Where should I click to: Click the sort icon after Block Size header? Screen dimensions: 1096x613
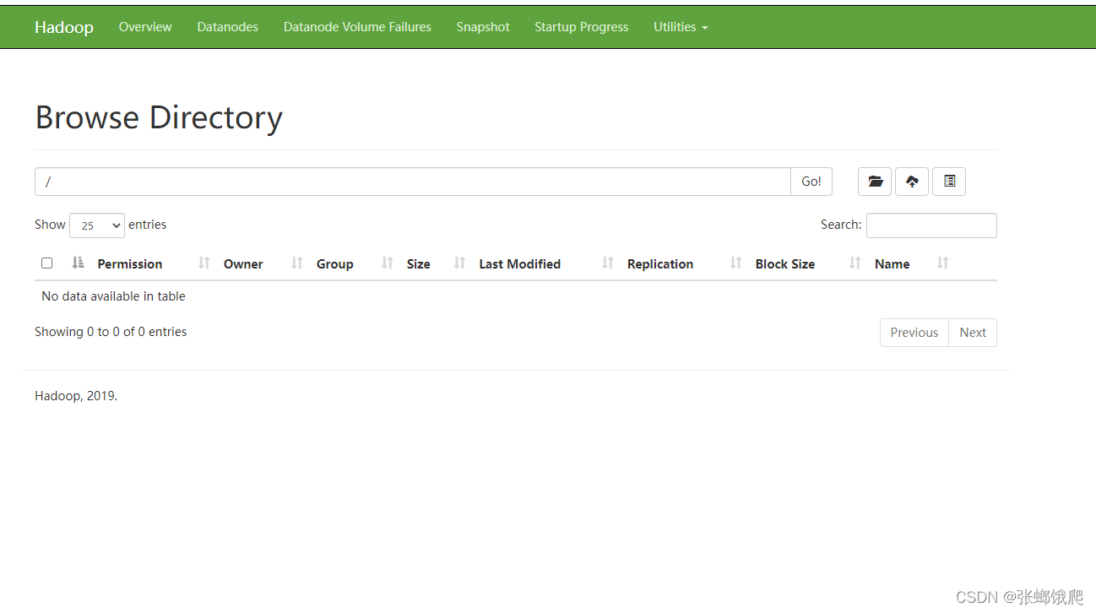[855, 263]
